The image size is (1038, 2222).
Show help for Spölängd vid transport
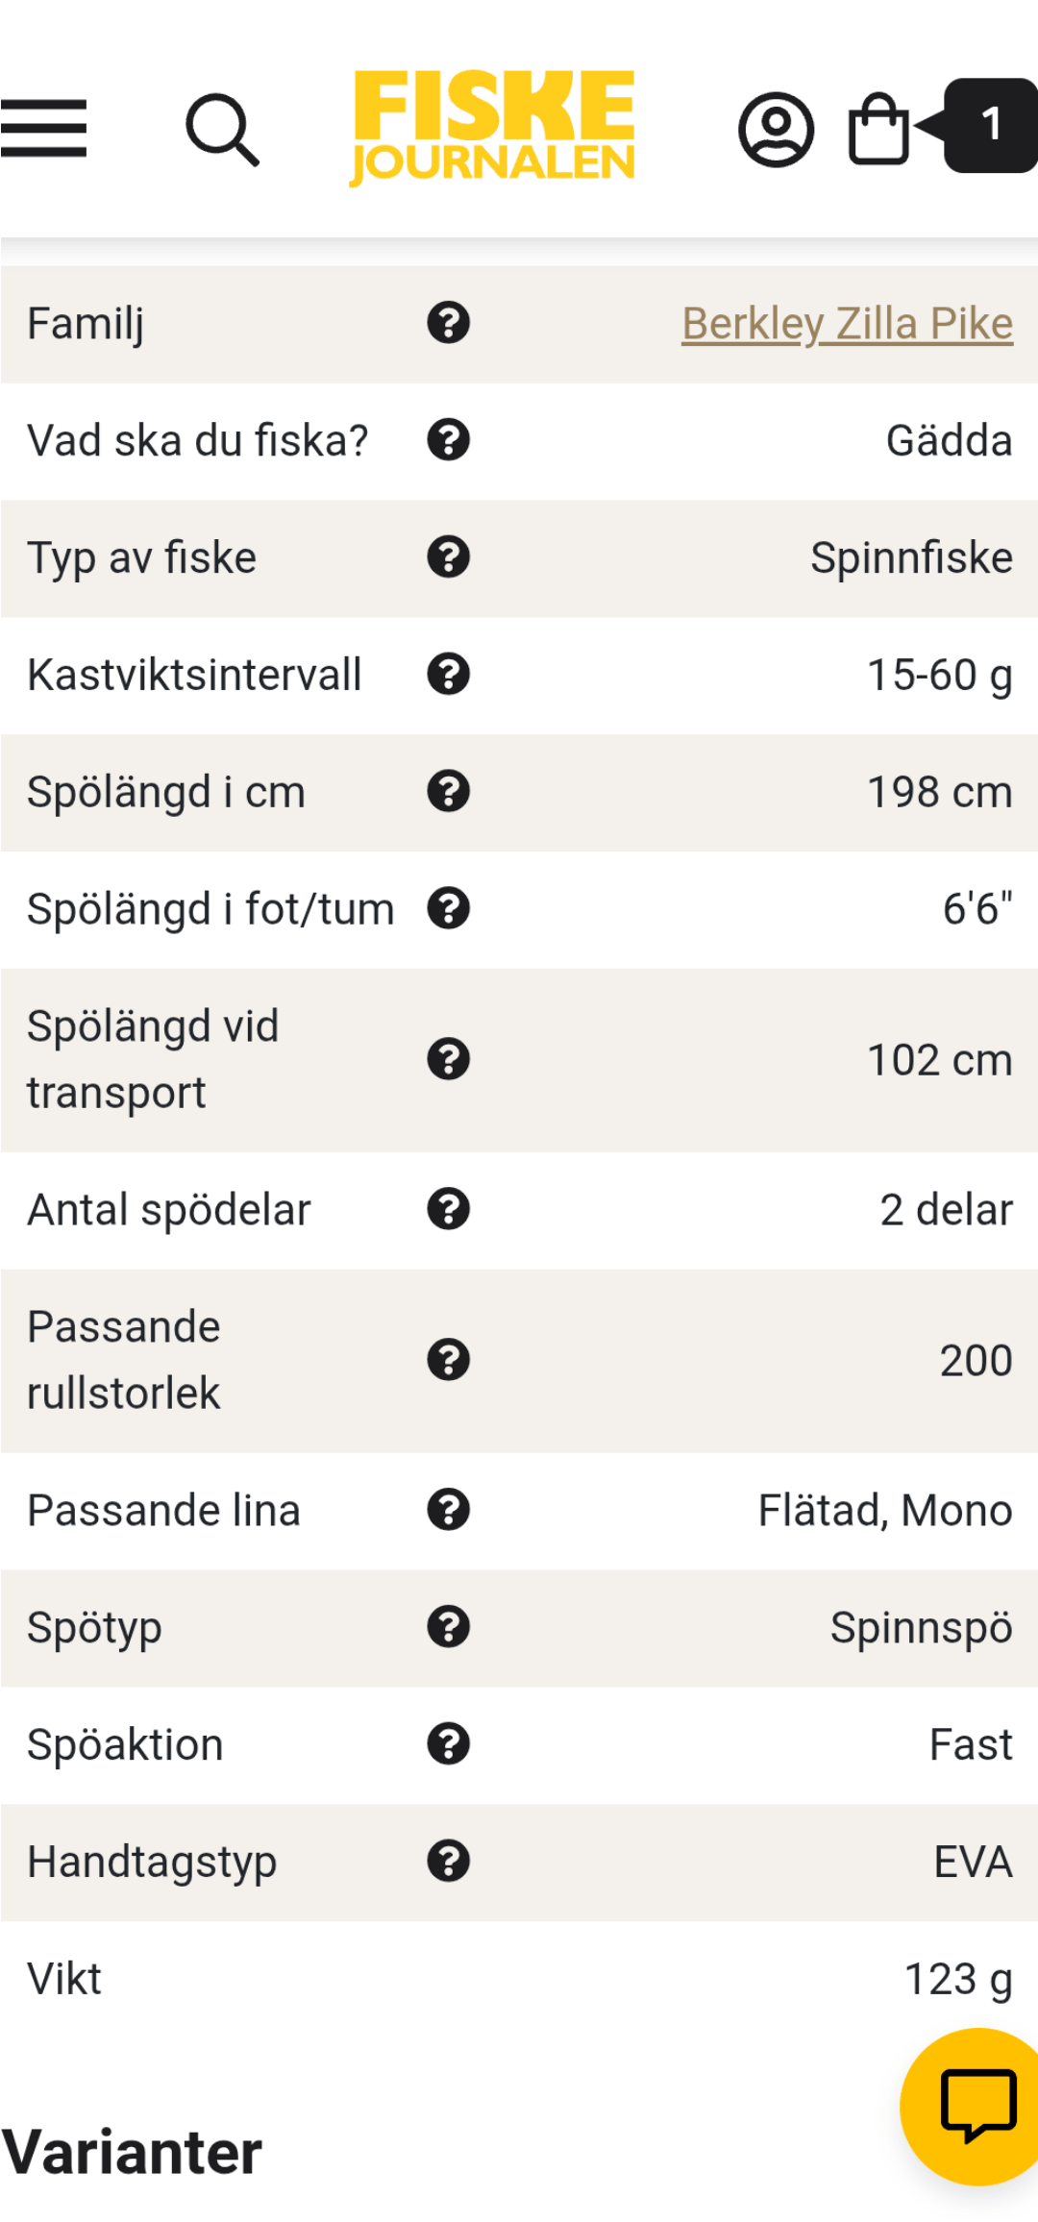pyautogui.click(x=448, y=1059)
